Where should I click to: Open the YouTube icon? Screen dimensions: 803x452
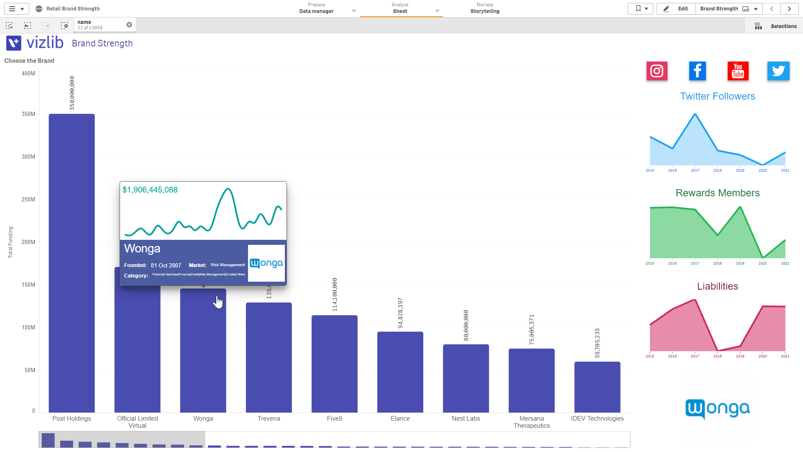click(x=738, y=71)
